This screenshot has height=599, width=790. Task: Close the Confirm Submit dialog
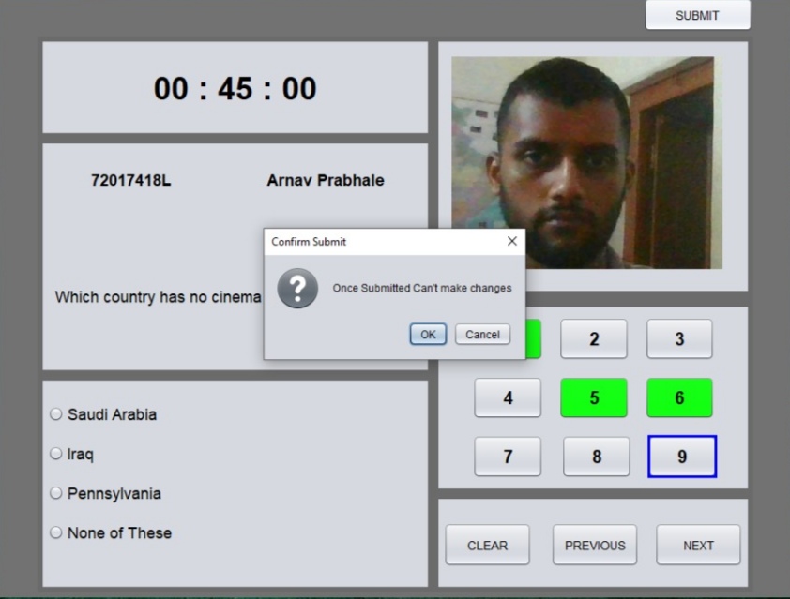[512, 241]
